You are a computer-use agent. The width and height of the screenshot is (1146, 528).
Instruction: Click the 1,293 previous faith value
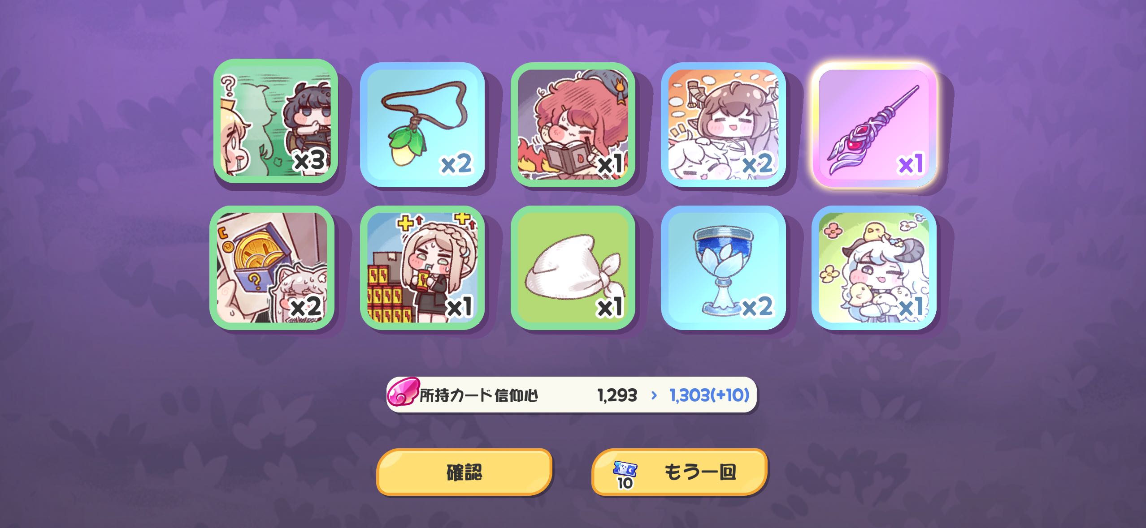coord(617,395)
